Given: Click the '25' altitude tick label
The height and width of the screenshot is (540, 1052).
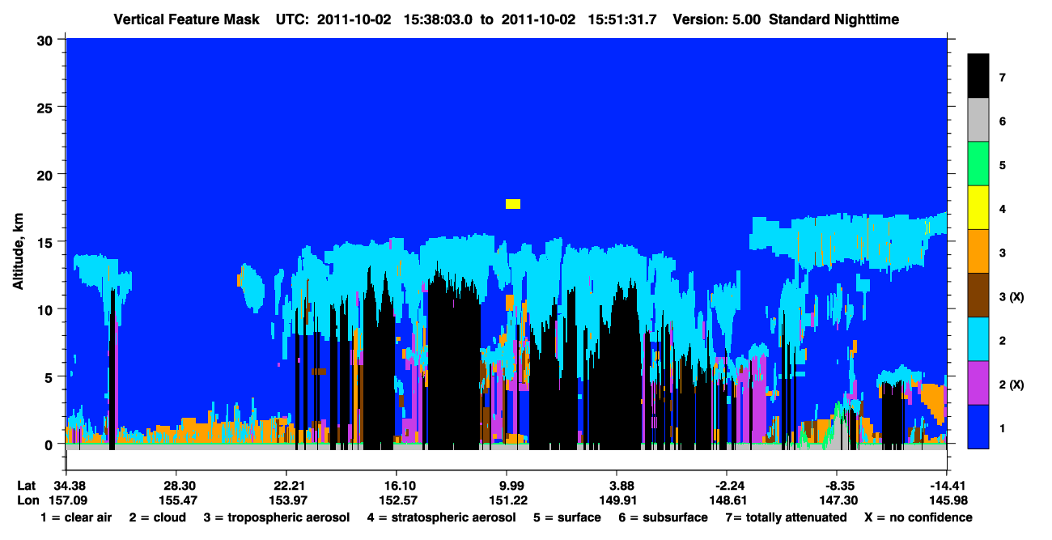Looking at the screenshot, I should (x=47, y=107).
